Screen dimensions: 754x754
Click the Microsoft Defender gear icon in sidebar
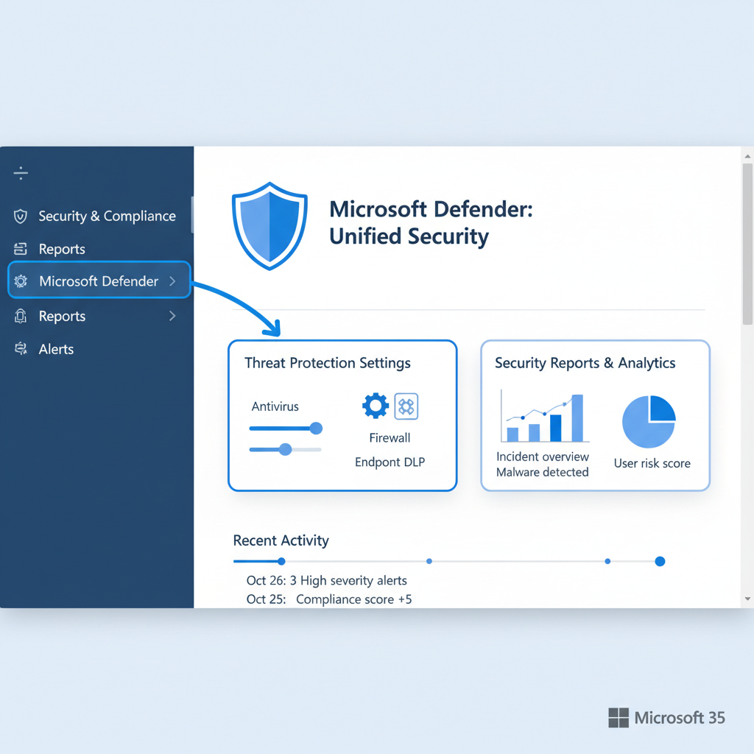click(21, 281)
